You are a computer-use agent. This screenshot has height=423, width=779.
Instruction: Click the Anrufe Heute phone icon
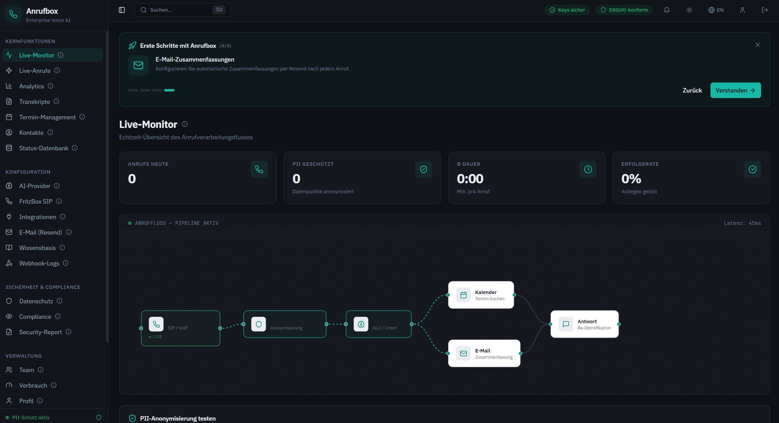[259, 169]
